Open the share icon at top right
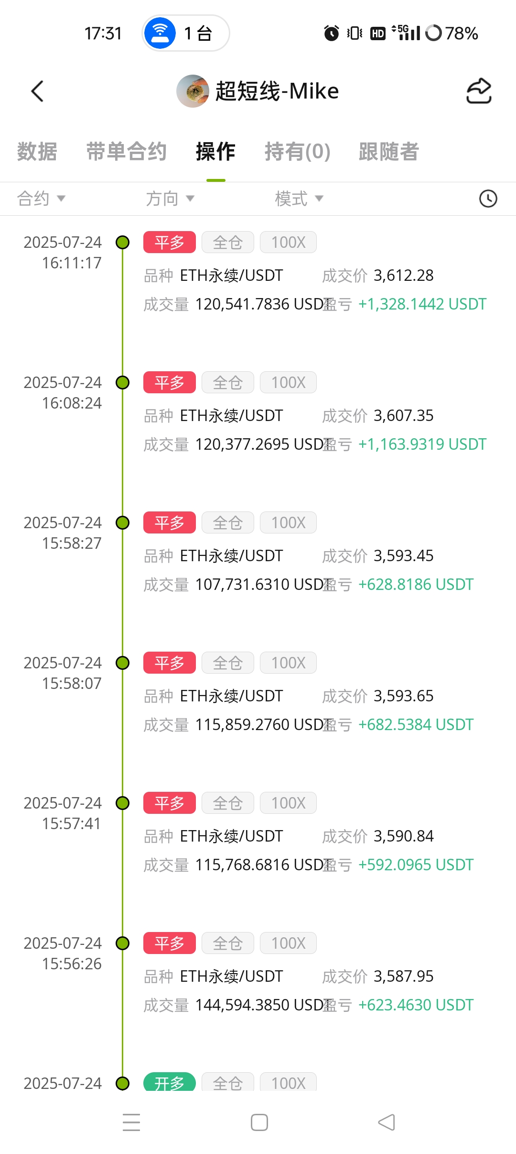 pyautogui.click(x=479, y=91)
